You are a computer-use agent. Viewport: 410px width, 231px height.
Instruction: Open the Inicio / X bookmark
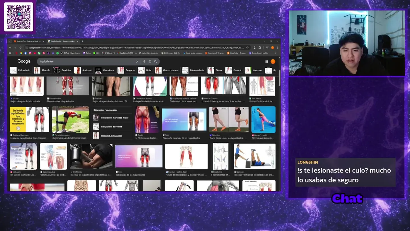(x=108, y=53)
